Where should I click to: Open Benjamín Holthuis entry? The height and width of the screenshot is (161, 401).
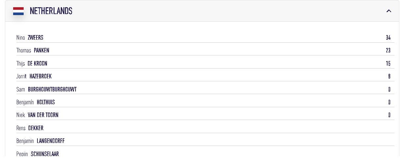click(35, 102)
